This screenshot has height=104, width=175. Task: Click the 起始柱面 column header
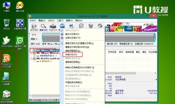[130, 52]
